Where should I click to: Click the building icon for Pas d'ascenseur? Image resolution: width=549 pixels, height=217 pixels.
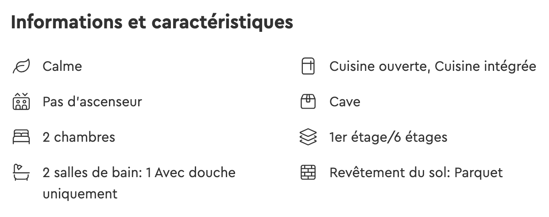pyautogui.click(x=21, y=102)
